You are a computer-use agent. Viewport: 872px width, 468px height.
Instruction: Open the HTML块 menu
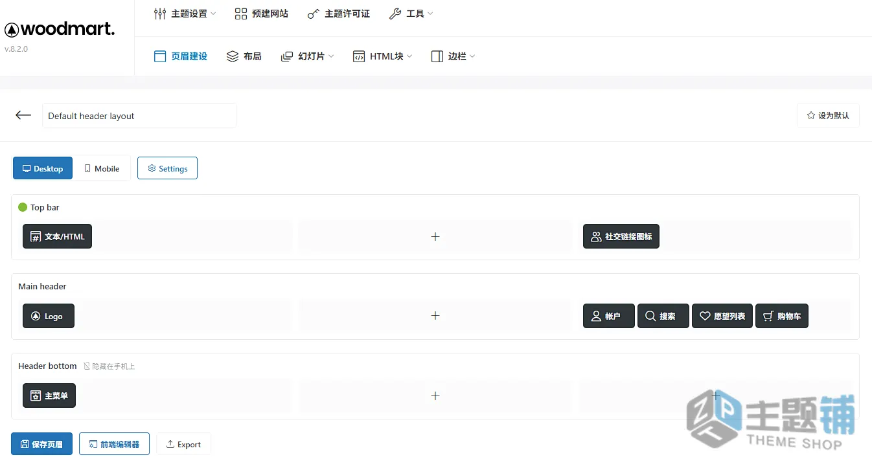coord(382,56)
